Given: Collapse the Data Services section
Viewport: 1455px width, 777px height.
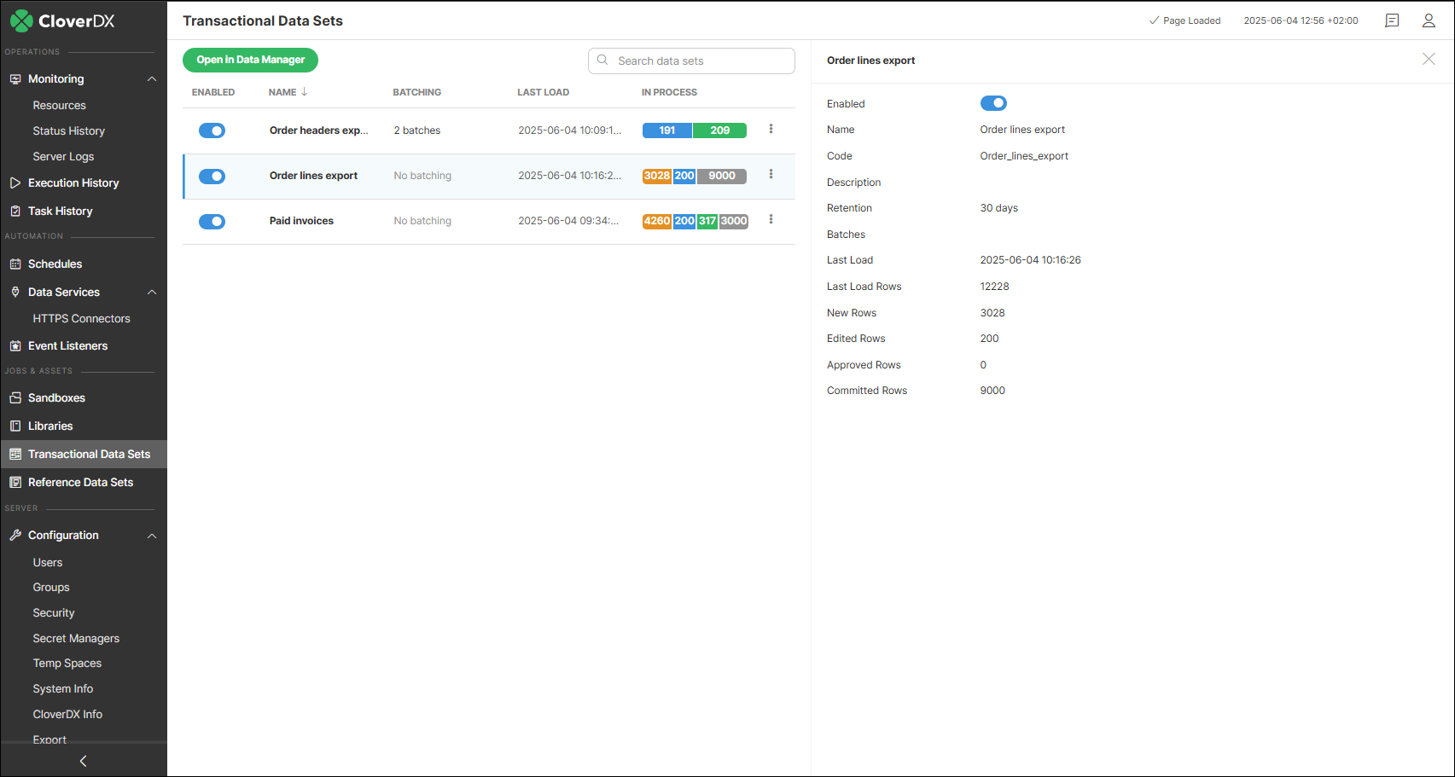Looking at the screenshot, I should point(152,292).
